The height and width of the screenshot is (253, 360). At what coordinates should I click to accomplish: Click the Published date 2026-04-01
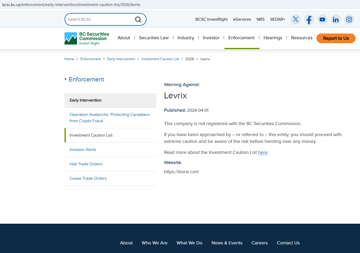pos(198,110)
